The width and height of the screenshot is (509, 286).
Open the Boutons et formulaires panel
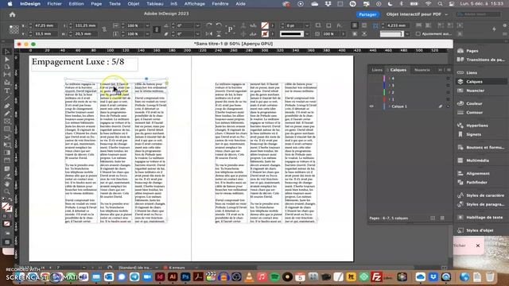coord(481,147)
